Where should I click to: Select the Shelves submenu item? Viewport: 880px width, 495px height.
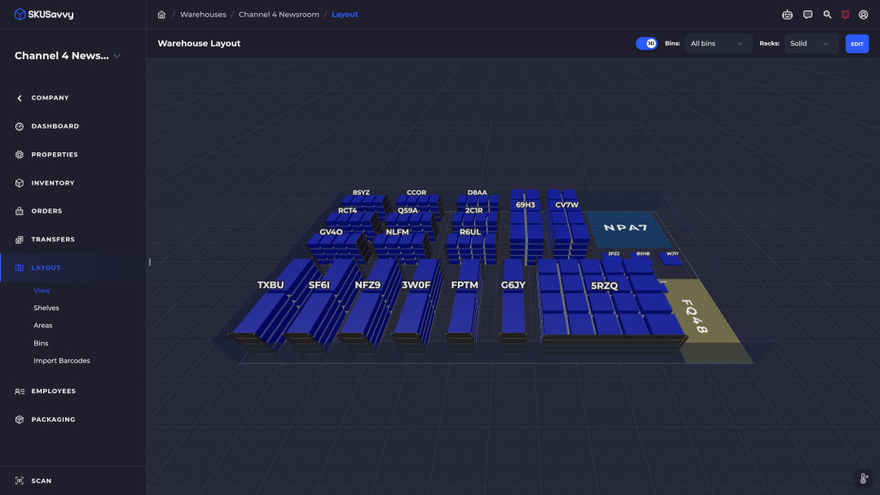(46, 308)
